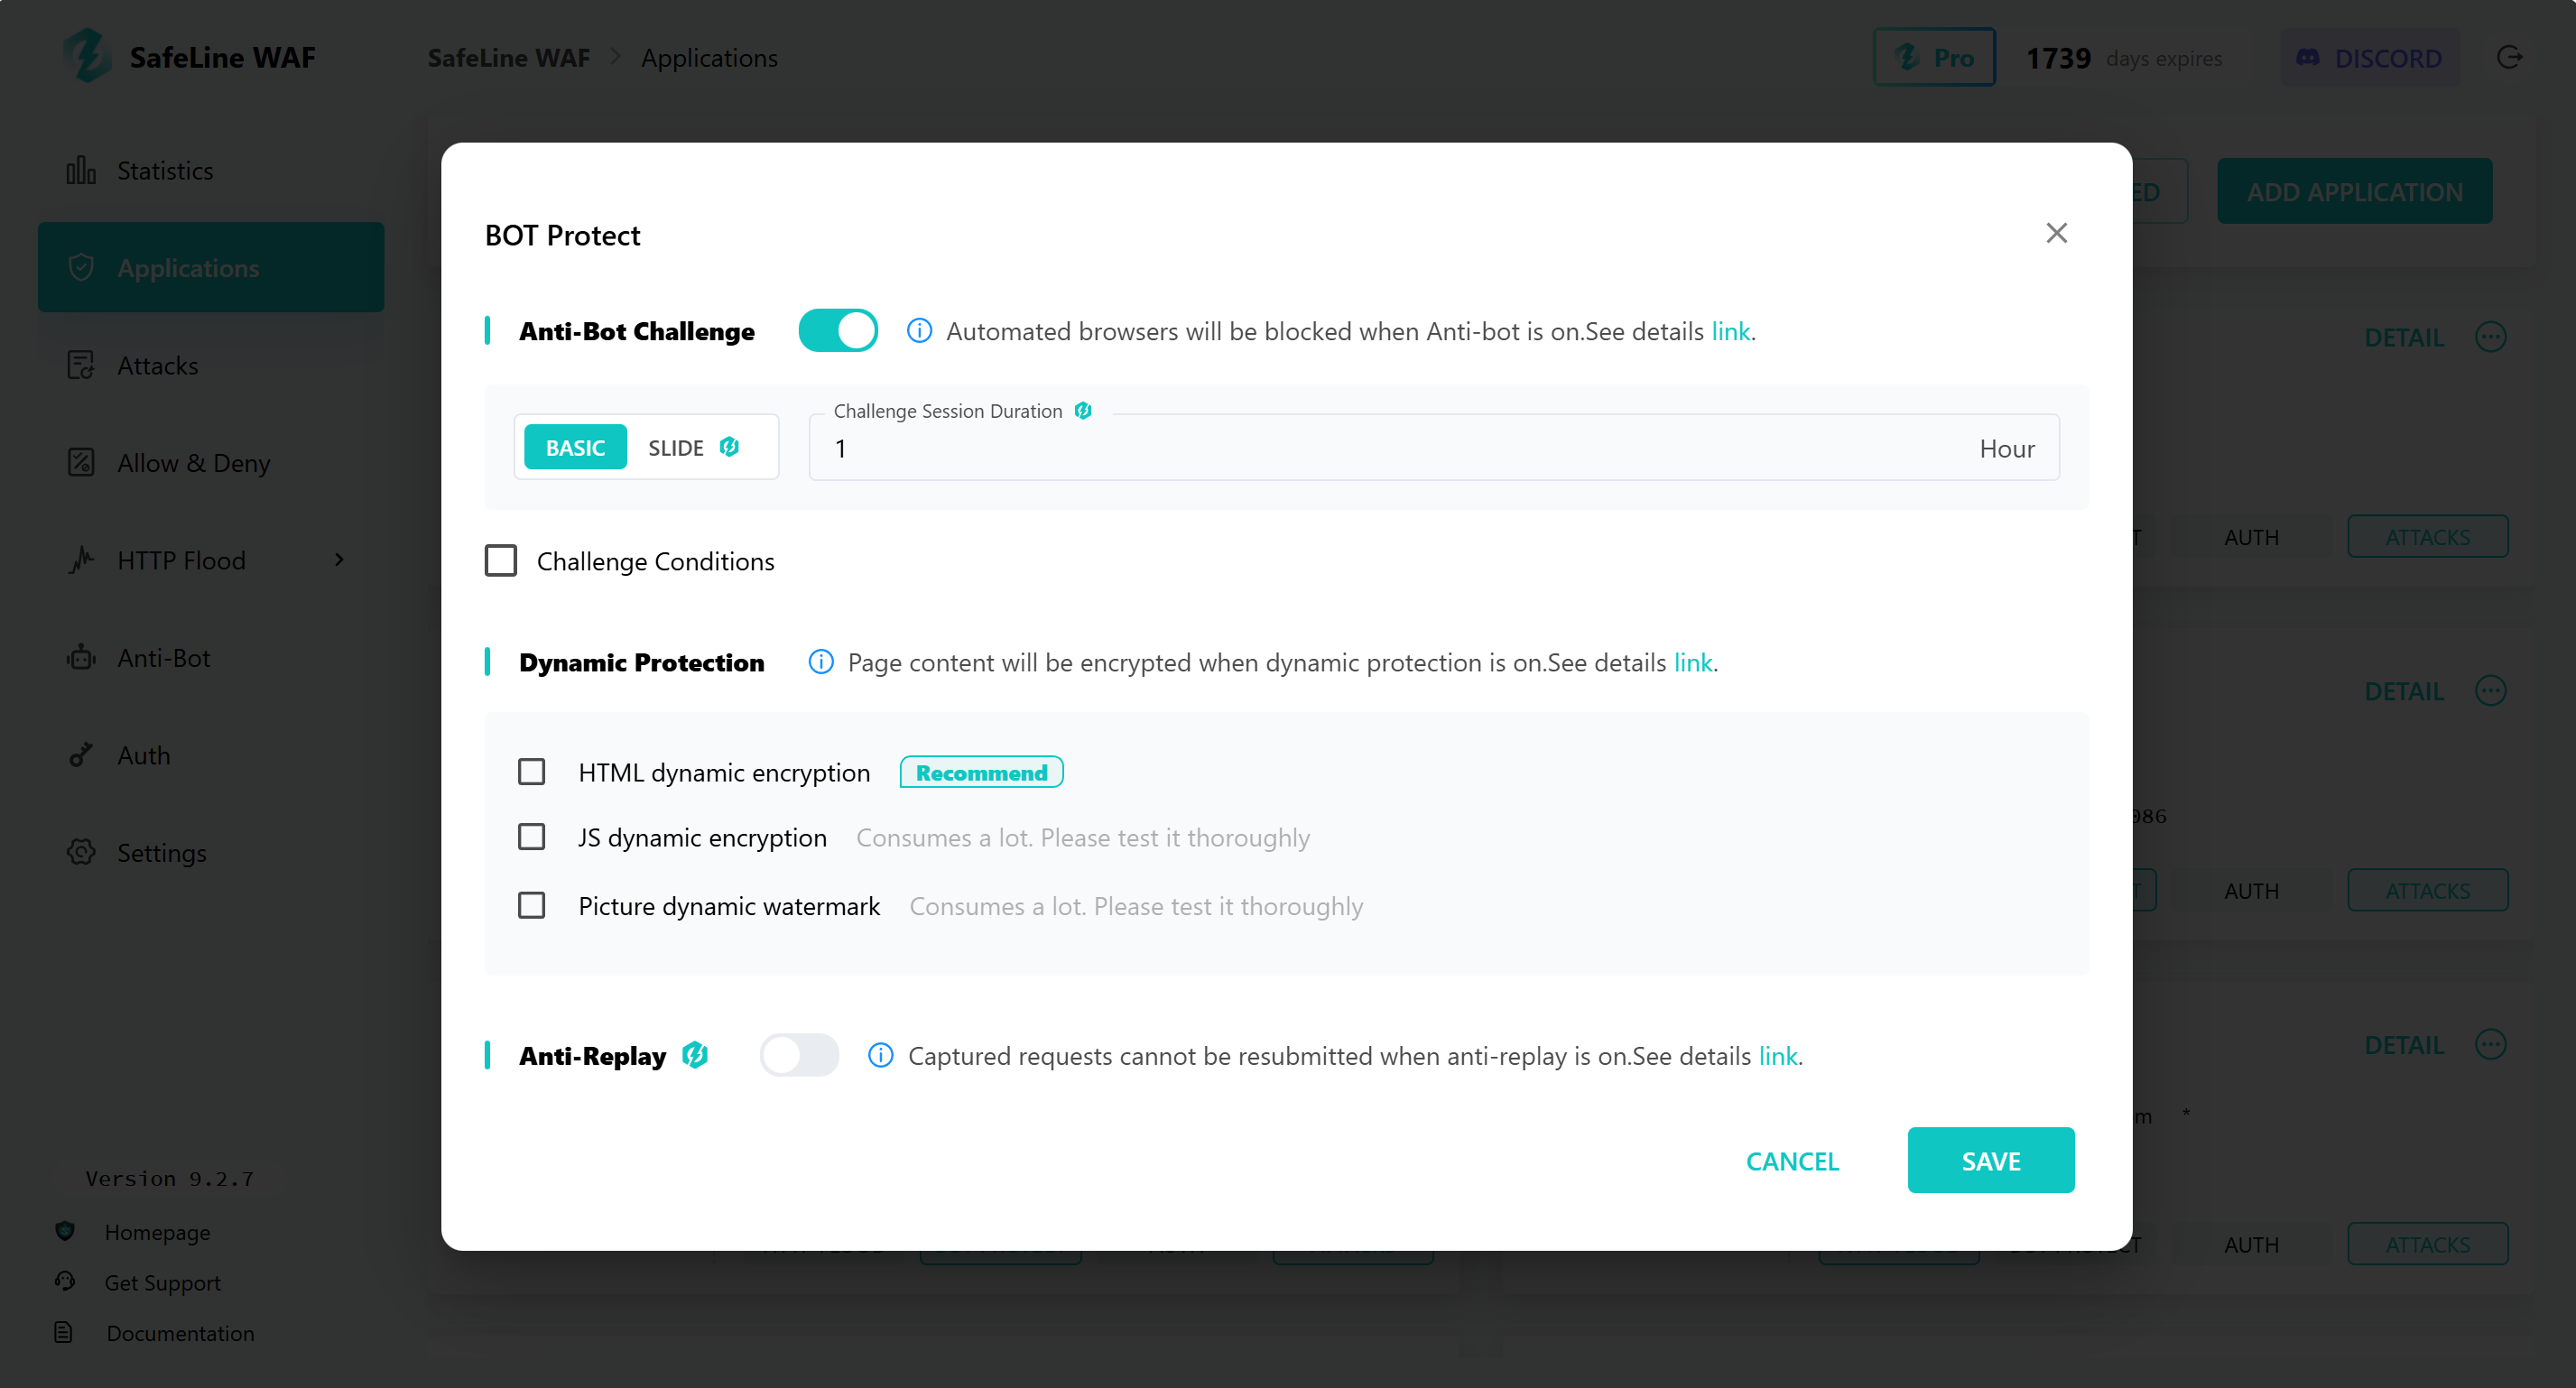Click the Challenge Session Duration input field
Viewport: 2576px width, 1388px height.
[1400, 449]
